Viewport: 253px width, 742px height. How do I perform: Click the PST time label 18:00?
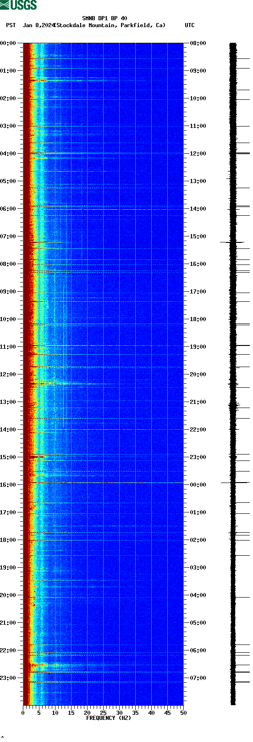pyautogui.click(x=8, y=540)
